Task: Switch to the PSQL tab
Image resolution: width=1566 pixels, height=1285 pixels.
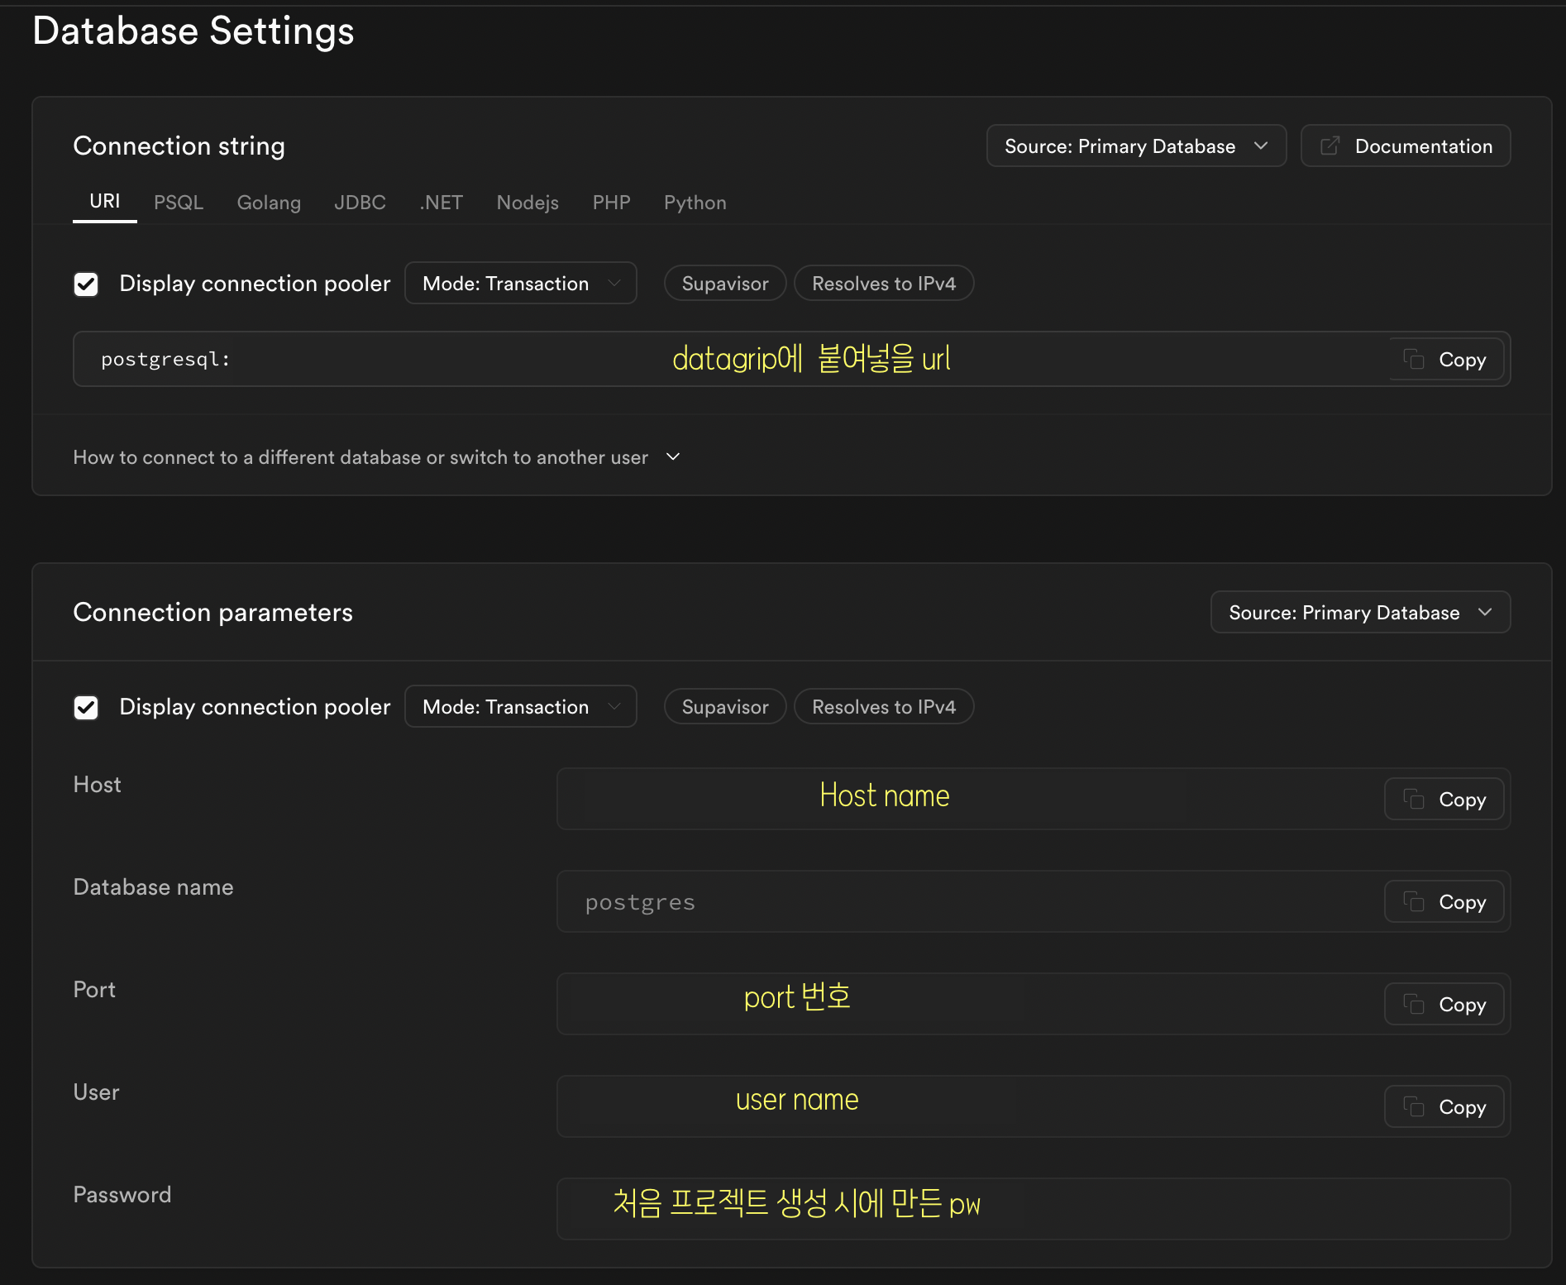Action: (179, 203)
